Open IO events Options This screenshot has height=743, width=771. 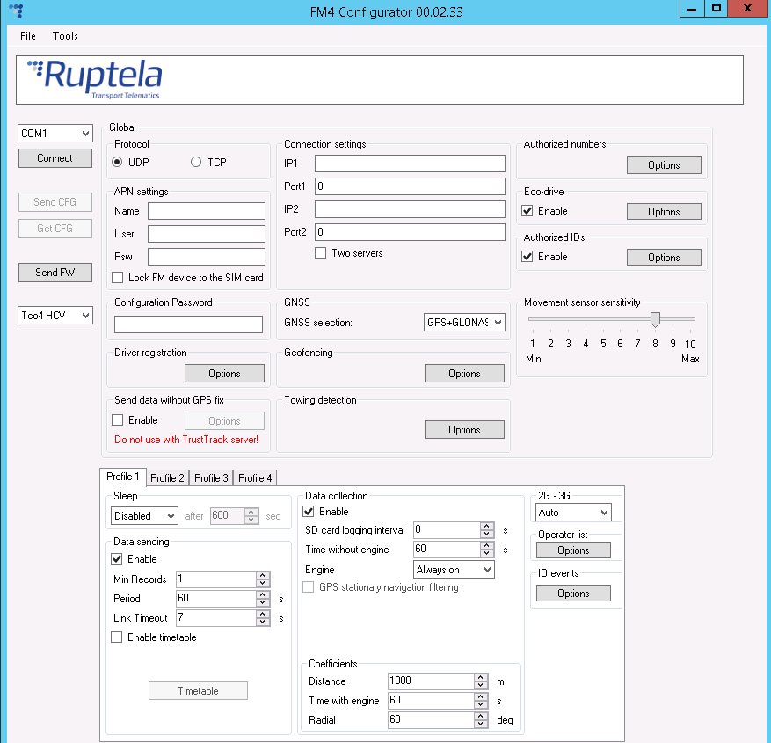(x=573, y=594)
